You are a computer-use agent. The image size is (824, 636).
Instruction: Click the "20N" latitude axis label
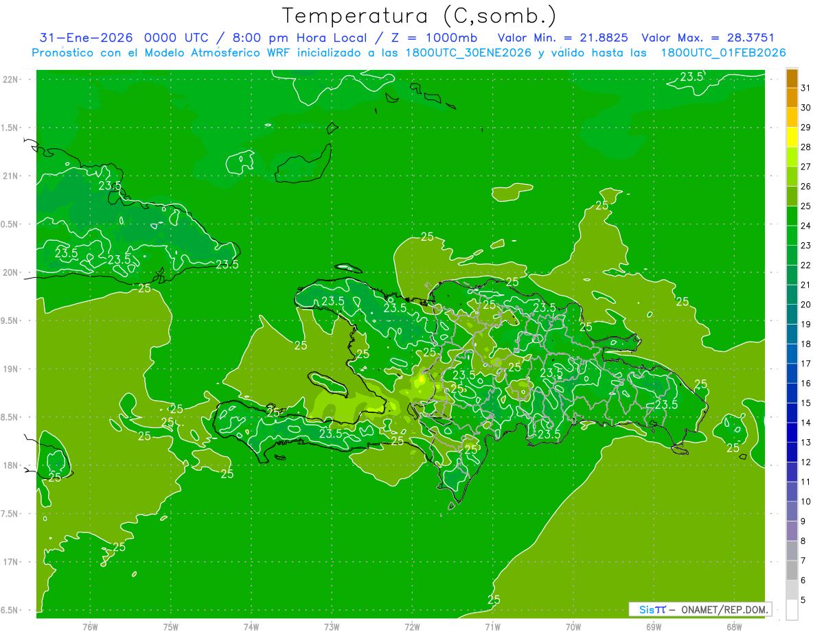pos(11,272)
